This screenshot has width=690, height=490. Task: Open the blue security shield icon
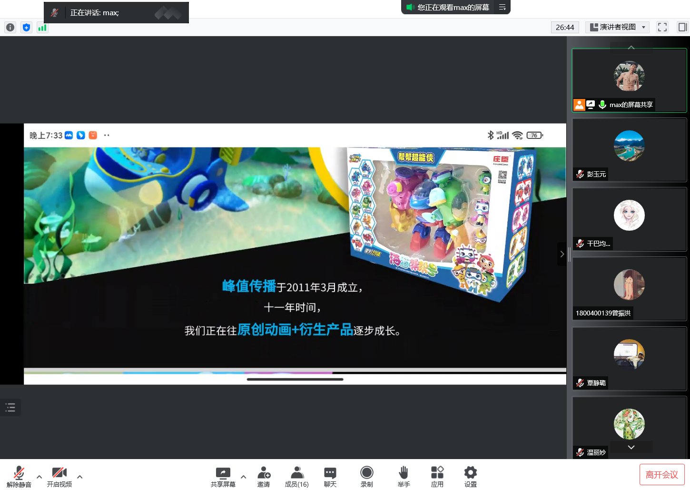(x=27, y=28)
